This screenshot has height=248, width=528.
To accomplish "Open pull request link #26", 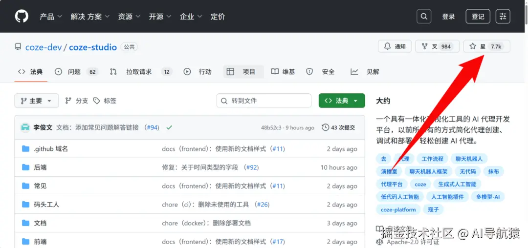I will [263, 205].
